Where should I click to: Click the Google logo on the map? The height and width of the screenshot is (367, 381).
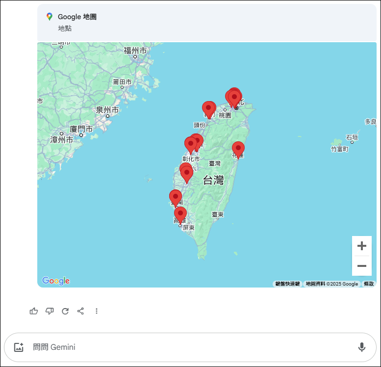tap(56, 281)
